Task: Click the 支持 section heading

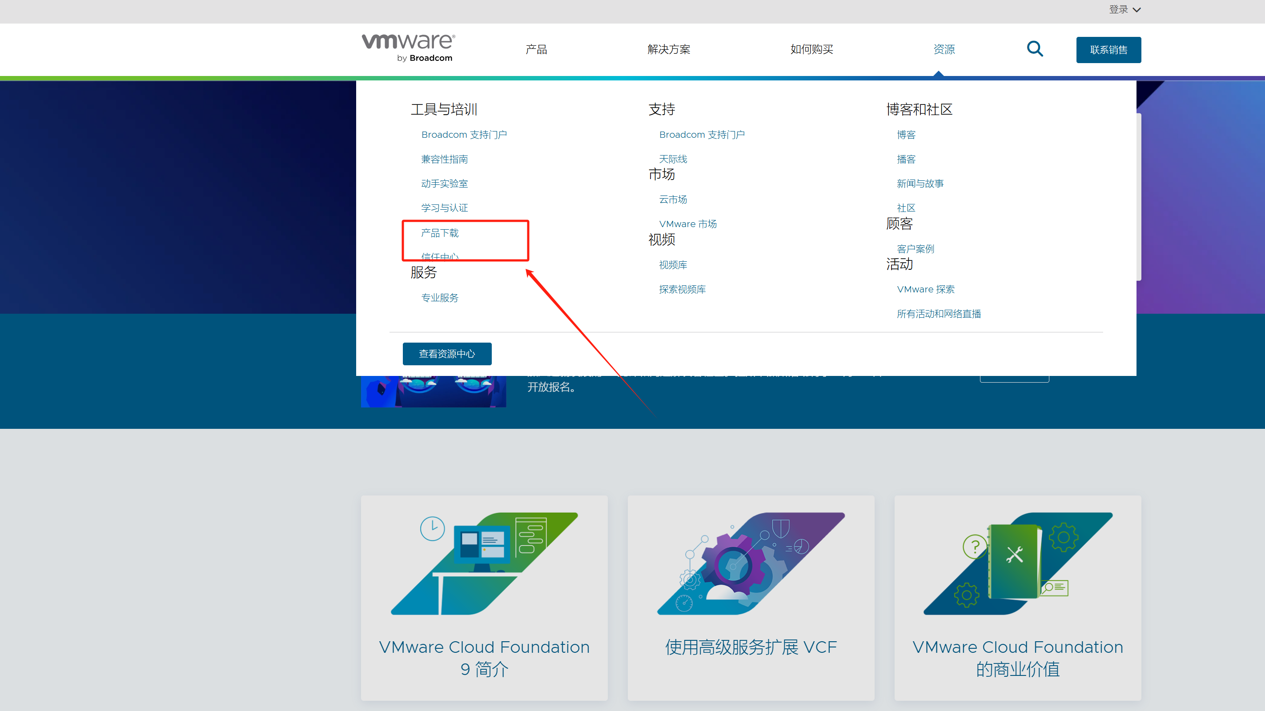Action: click(x=662, y=109)
